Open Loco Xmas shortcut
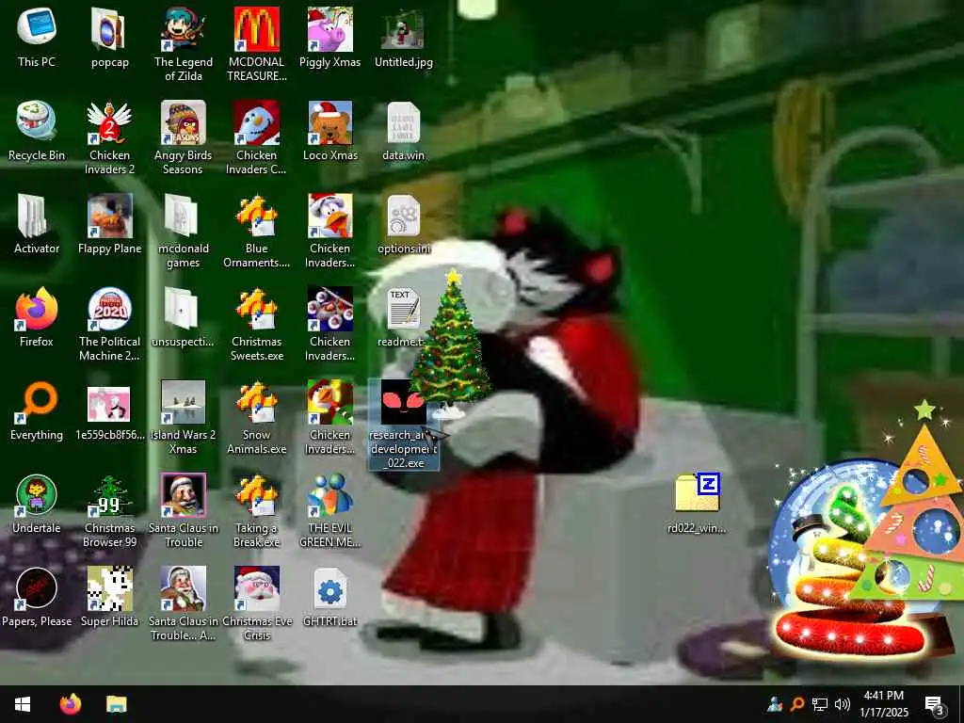This screenshot has width=964, height=723. tap(330, 130)
